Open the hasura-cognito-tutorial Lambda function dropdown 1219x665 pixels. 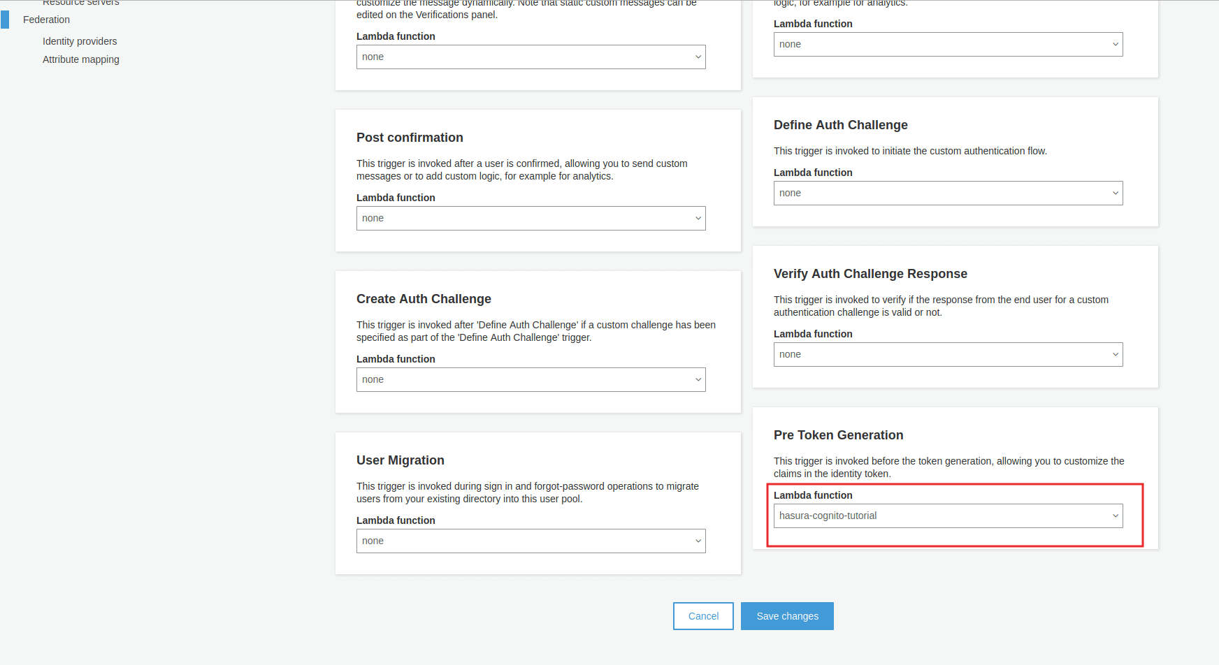click(947, 516)
